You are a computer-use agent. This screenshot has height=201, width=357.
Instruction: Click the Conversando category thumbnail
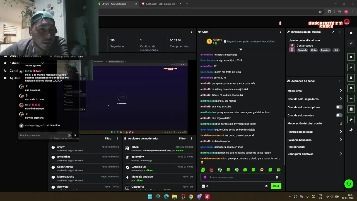click(x=292, y=48)
